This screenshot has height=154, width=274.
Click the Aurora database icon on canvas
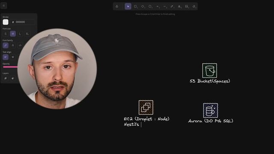[210, 110]
